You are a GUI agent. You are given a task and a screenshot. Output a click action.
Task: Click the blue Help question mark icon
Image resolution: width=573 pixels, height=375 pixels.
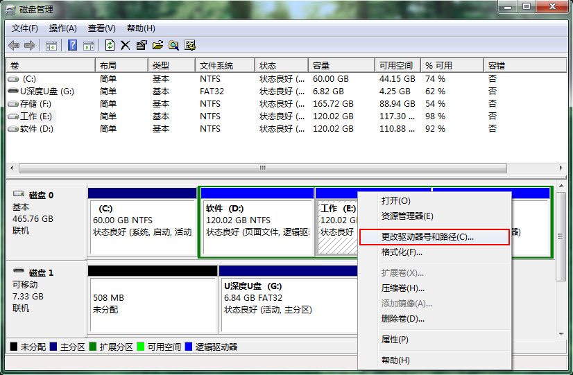click(x=72, y=46)
